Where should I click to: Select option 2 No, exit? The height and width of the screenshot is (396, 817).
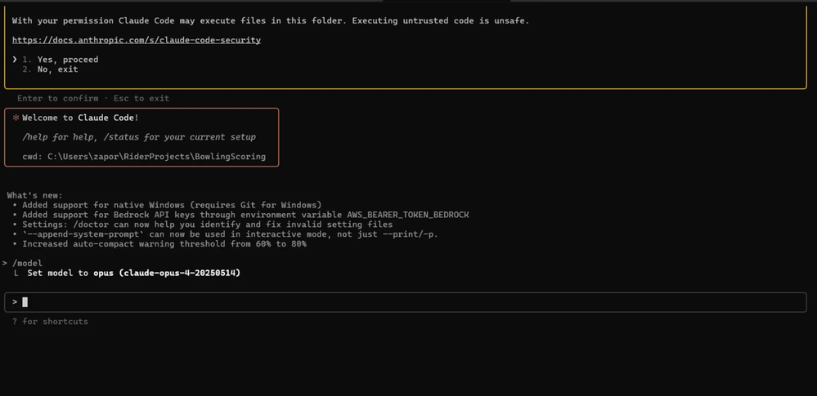click(x=50, y=69)
